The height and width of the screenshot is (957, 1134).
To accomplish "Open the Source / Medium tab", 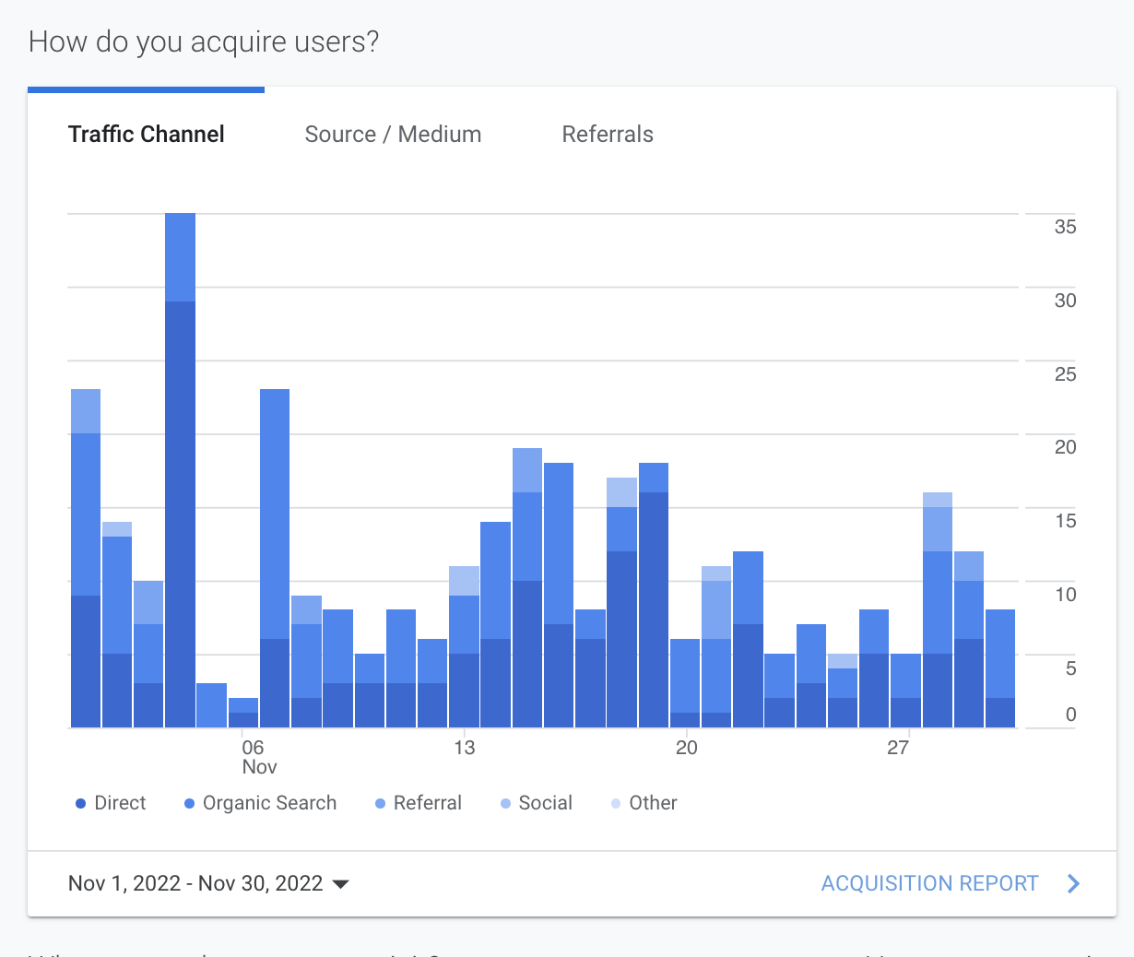I will 393,135.
